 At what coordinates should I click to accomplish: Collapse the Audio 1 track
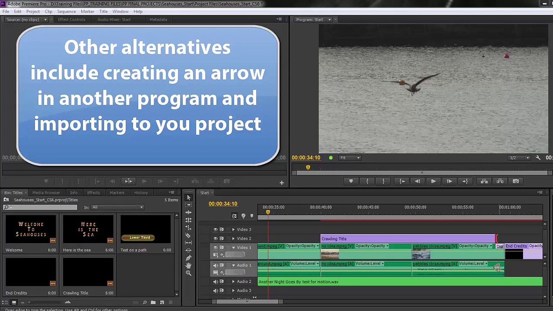tap(233, 265)
